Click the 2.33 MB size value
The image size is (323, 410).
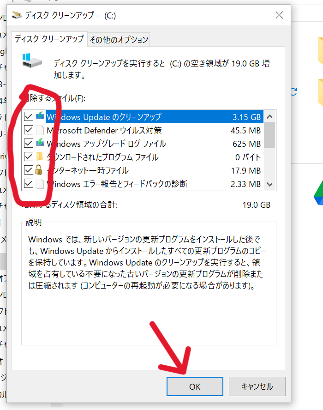point(245,184)
